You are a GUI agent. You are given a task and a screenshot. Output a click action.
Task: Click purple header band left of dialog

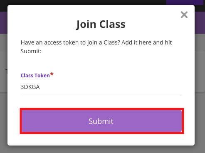[4, 22]
